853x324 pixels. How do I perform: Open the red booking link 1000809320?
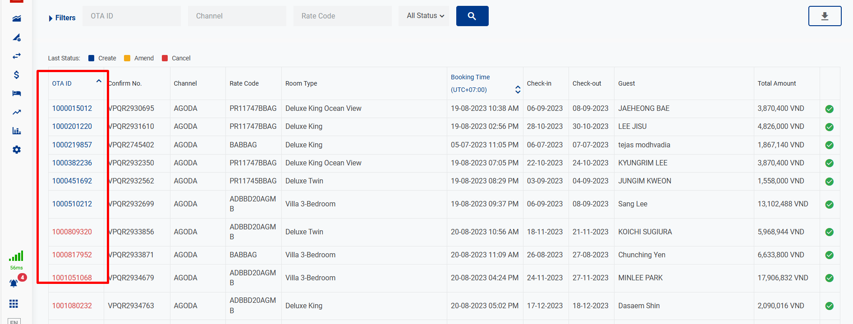pos(72,232)
